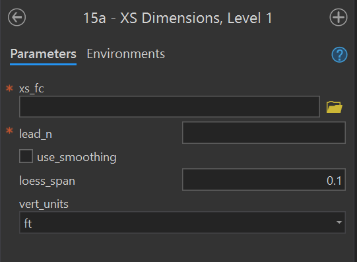Switch to the Environments tab

click(x=125, y=54)
